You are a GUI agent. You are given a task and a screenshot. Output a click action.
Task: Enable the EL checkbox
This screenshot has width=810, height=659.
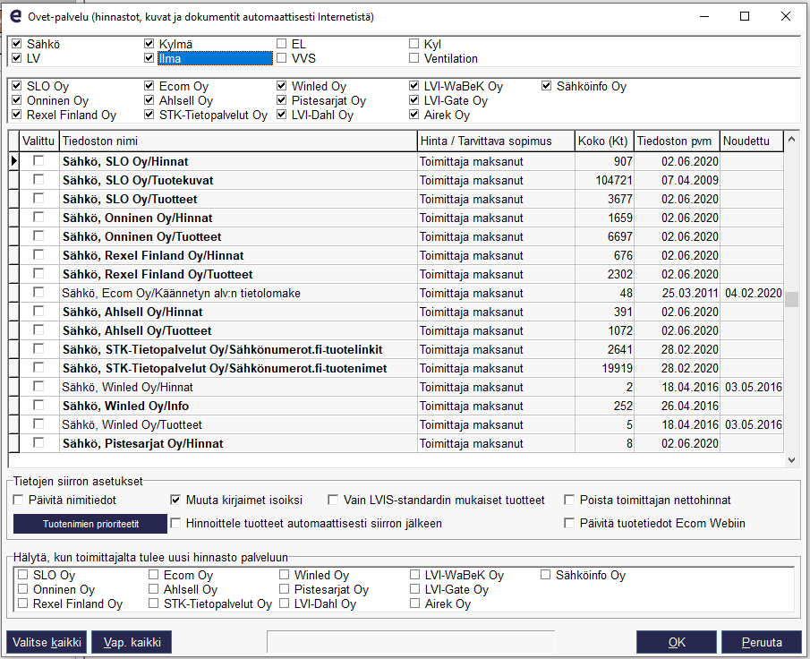coord(282,44)
